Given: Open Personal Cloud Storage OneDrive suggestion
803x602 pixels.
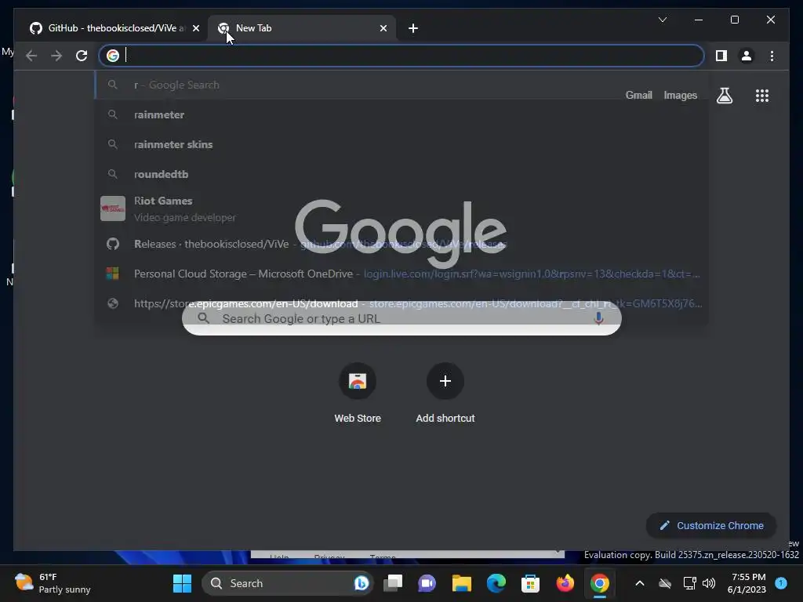Looking at the screenshot, I should tap(401, 274).
